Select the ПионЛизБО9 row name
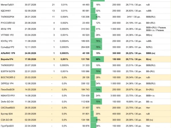The width and height of the screenshot is (171, 128). pyautogui.click(x=7, y=90)
